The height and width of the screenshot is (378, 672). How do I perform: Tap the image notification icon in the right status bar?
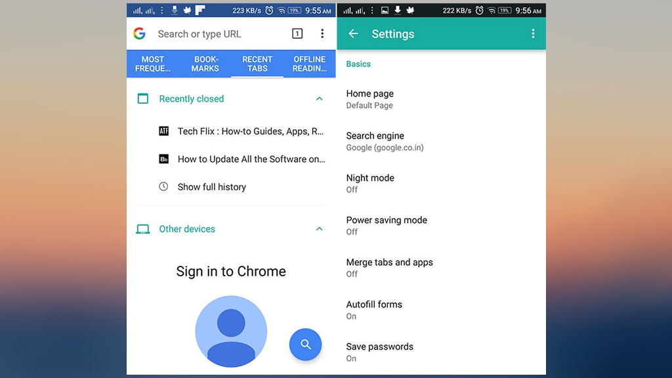(385, 10)
